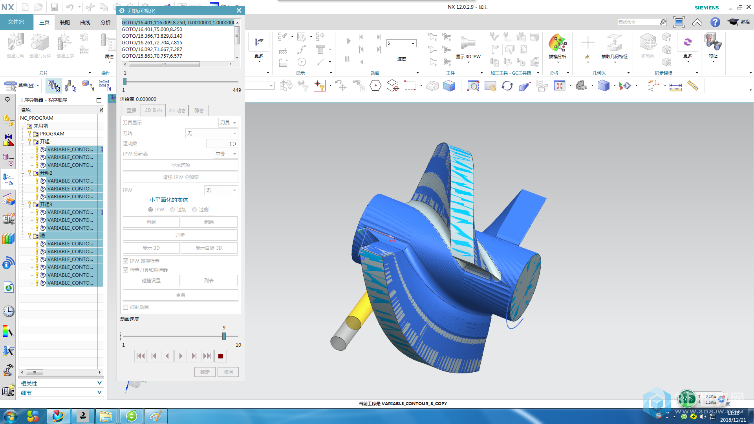Screen dimensions: 754x424
Task: Open Windows Start button
Action: pos(10,416)
